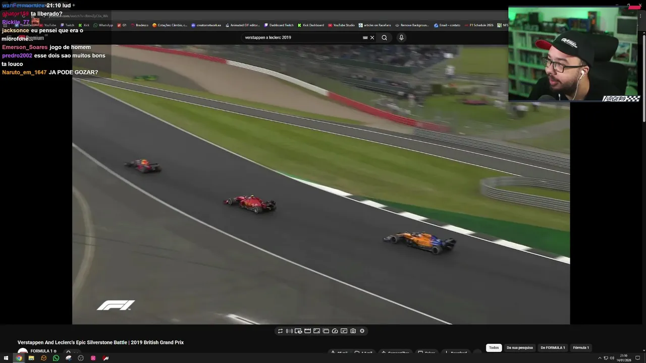Open File Explorer from the taskbar
Viewport: 646px width, 363px height.
[31, 358]
